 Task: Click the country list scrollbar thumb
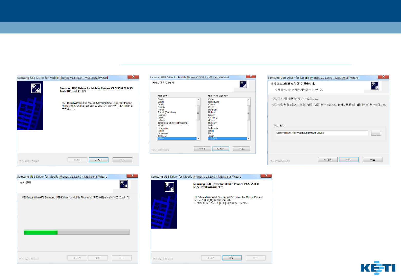[x=249, y=113]
